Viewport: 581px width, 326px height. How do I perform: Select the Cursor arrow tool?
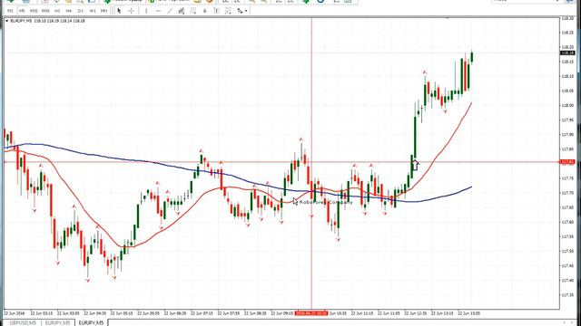click(119, 11)
